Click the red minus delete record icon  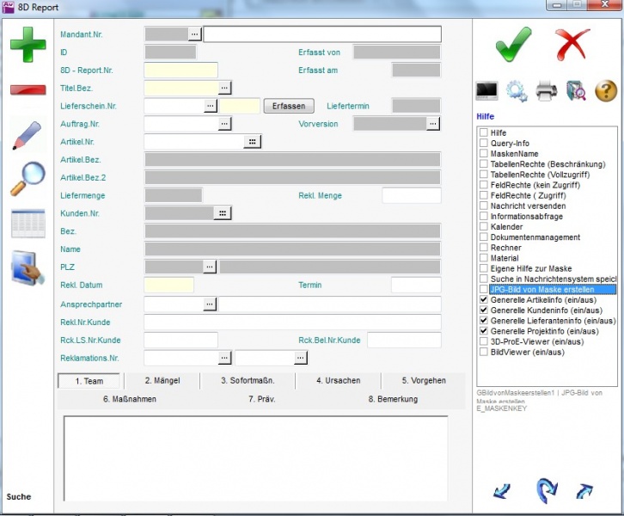click(28, 89)
